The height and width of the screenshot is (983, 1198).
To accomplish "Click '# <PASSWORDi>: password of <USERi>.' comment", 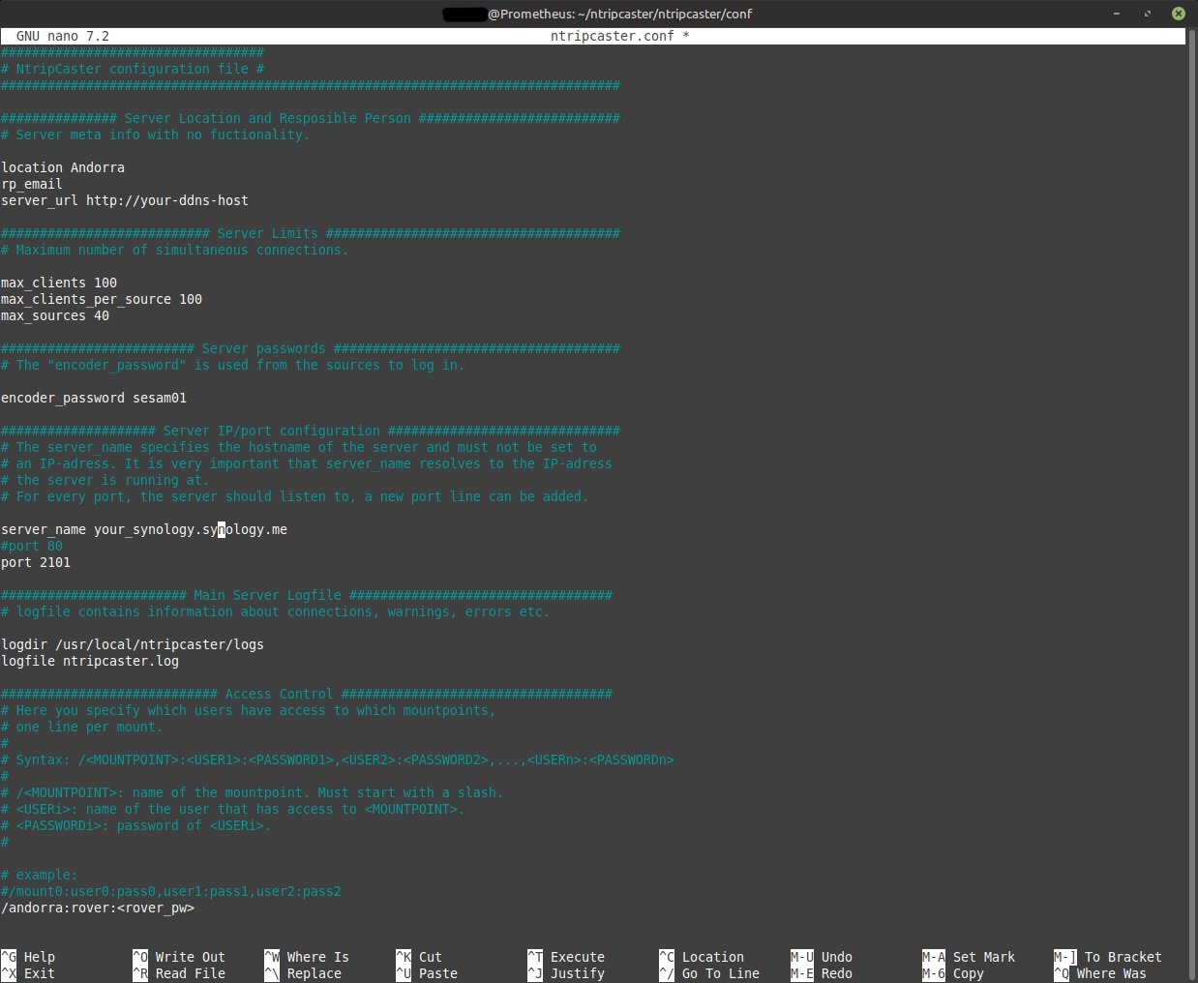I will pyautogui.click(x=136, y=825).
